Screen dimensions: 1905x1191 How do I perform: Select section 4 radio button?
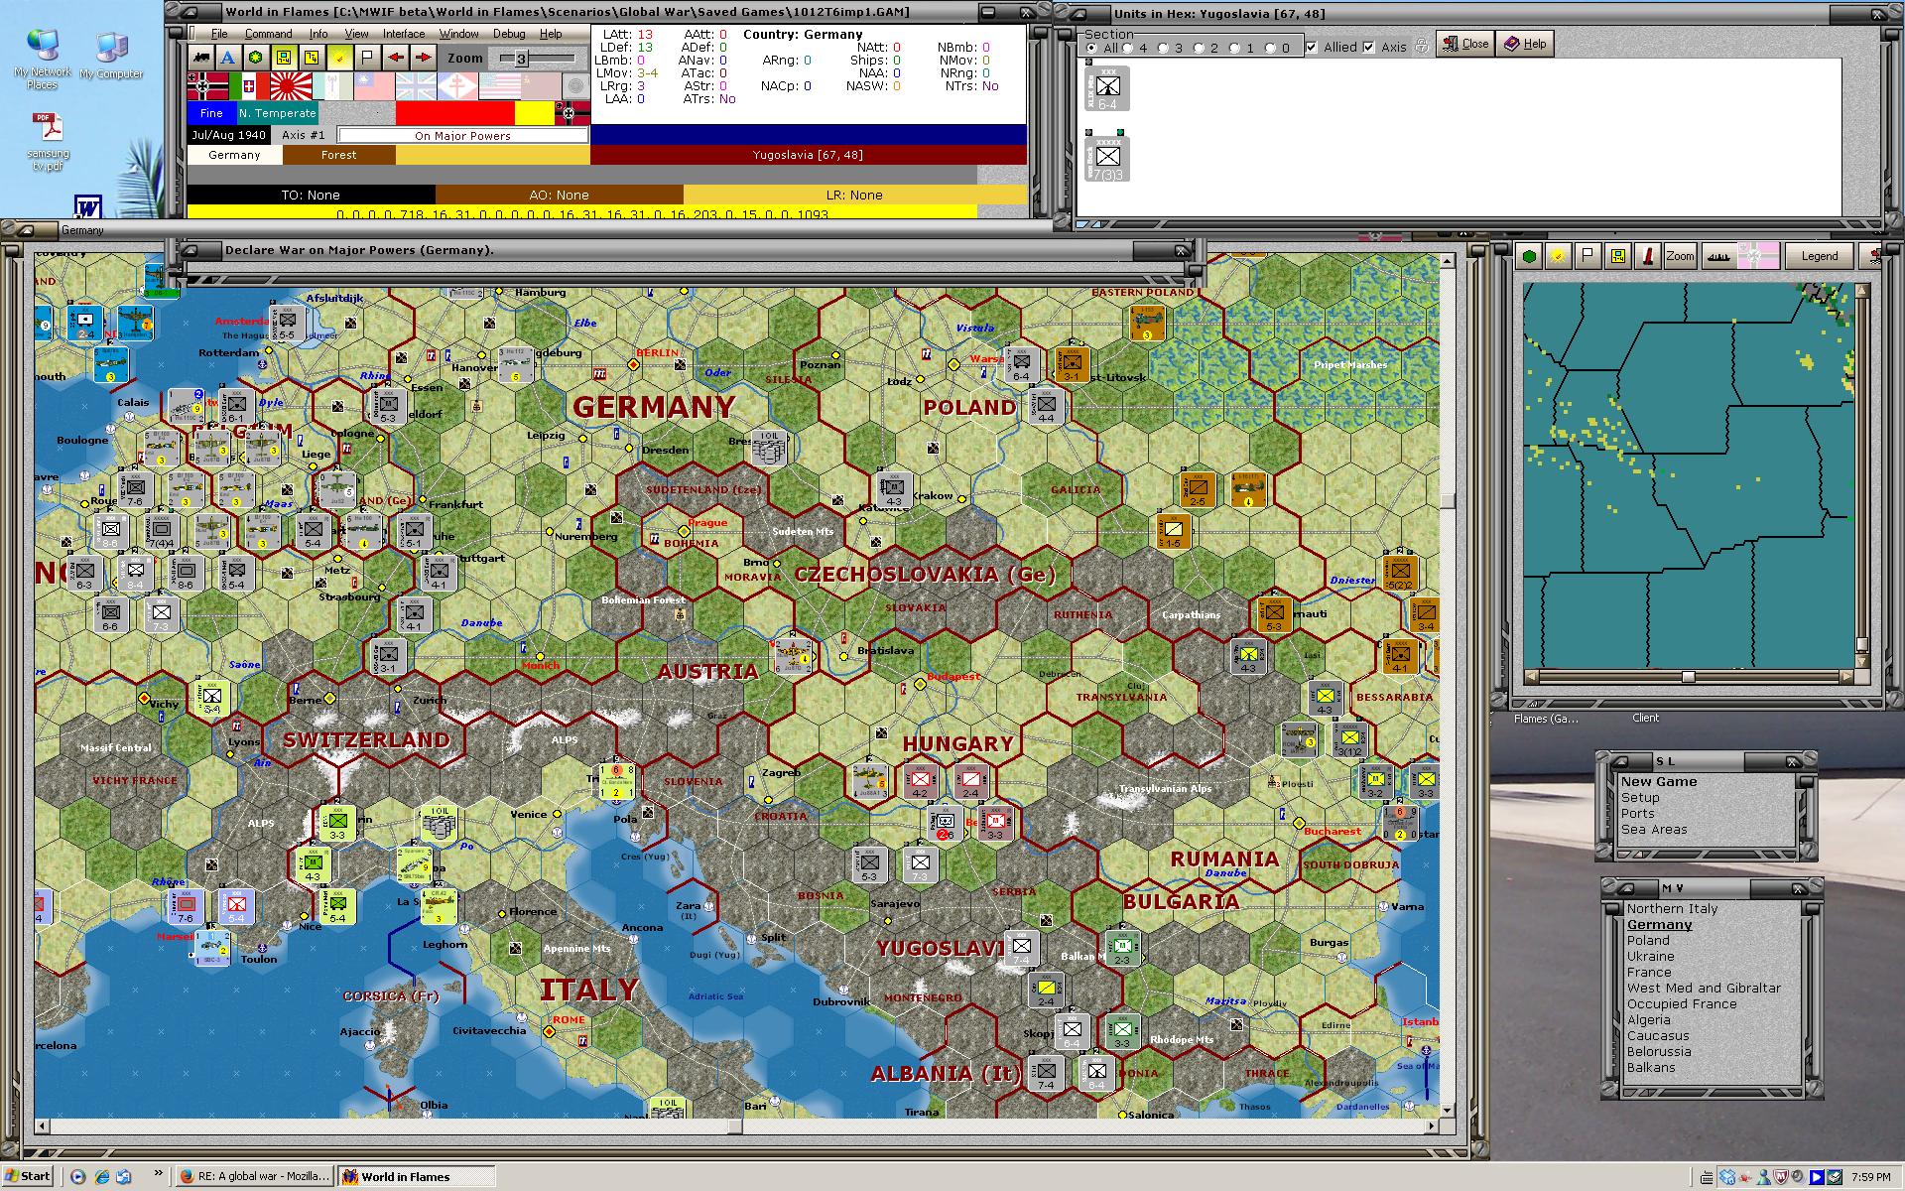click(1127, 48)
